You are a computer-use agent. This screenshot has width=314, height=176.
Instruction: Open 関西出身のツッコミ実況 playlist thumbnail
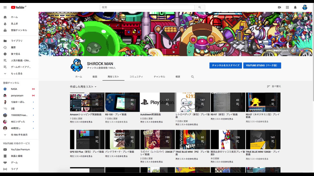point(228,139)
